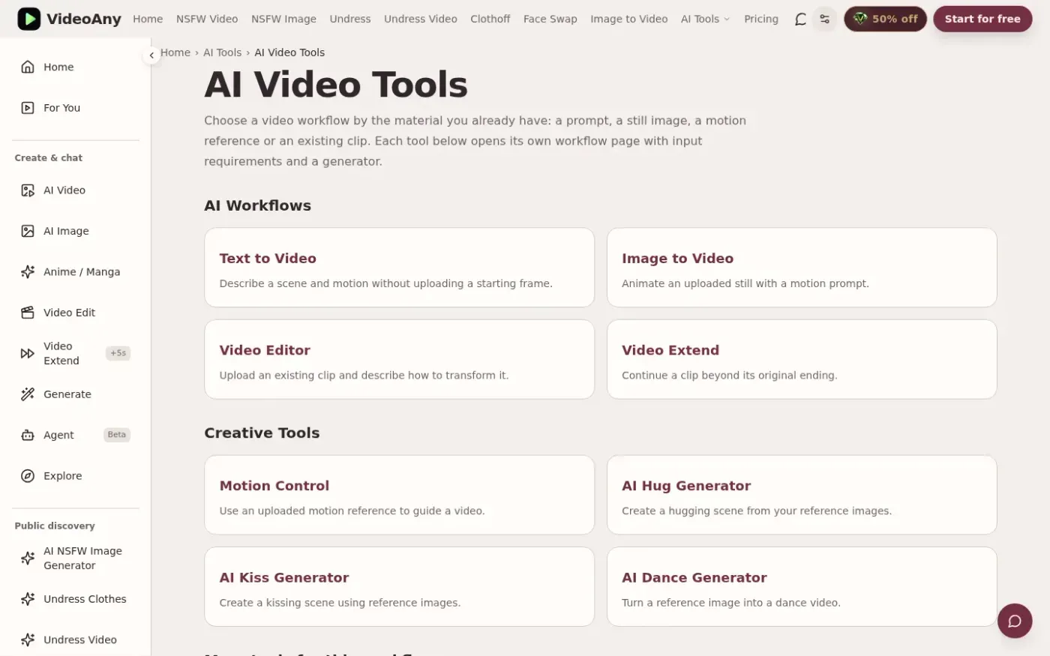
Task: Expand the AI Tools dropdown in navbar
Action: 705,19
